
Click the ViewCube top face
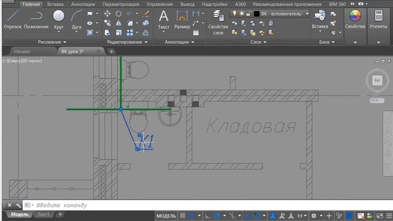[377, 80]
